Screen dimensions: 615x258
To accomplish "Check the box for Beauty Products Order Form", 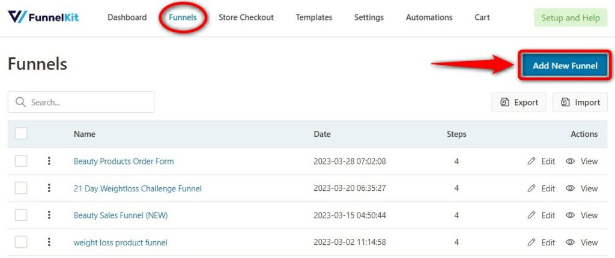I will (21, 161).
